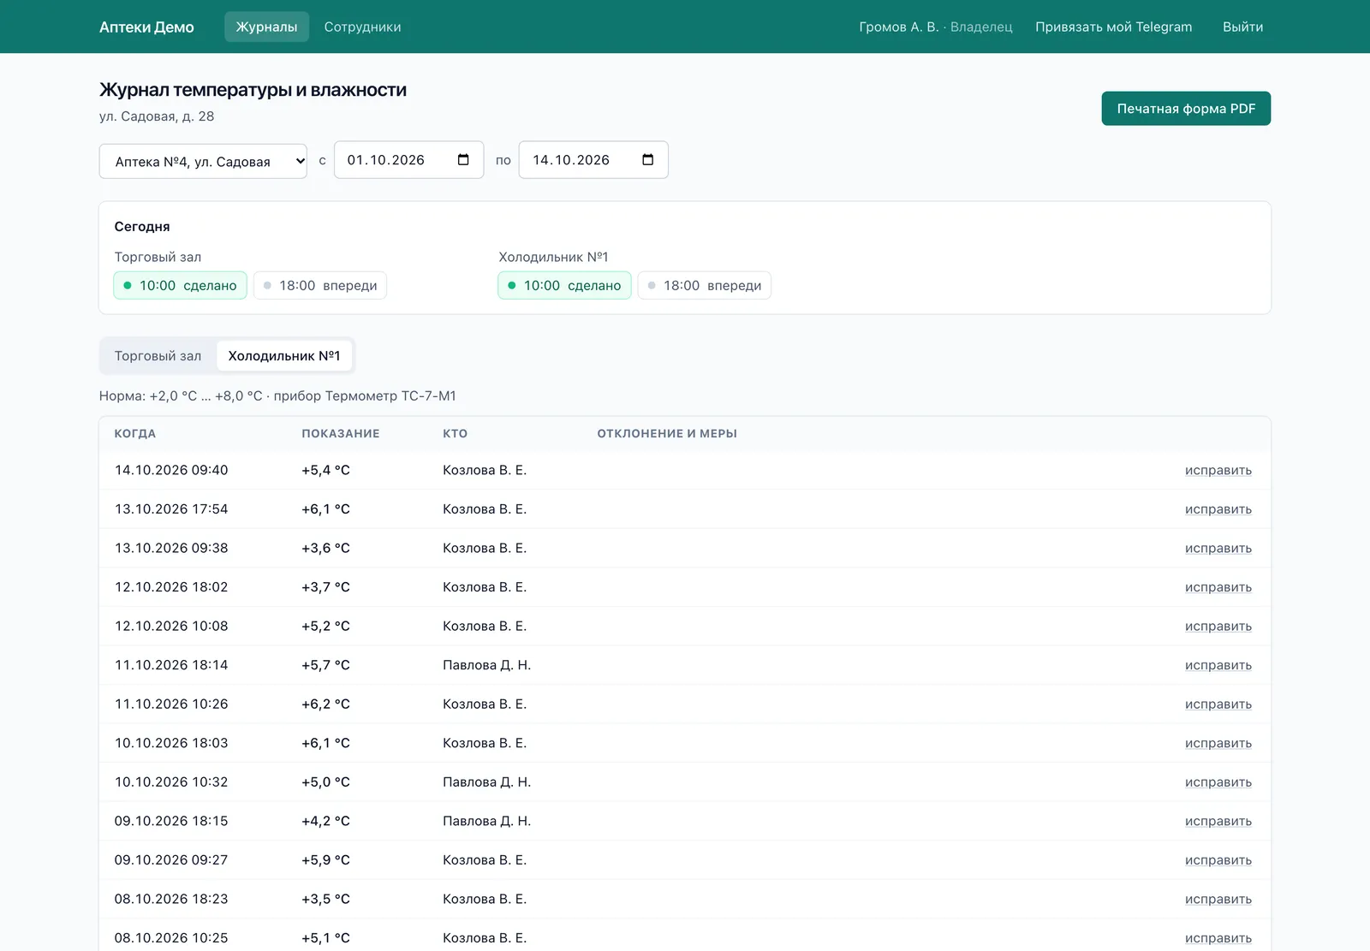Click исправить for 08.10.2026 18:23 entry

point(1218,899)
